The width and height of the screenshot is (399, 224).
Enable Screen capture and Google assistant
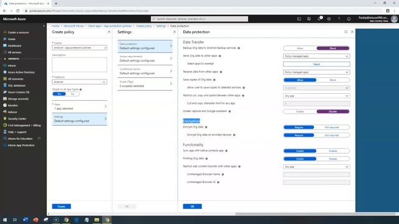coord(300,111)
